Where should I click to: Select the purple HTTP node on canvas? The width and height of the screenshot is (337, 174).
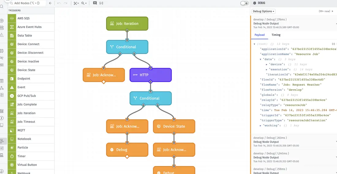click(150, 75)
